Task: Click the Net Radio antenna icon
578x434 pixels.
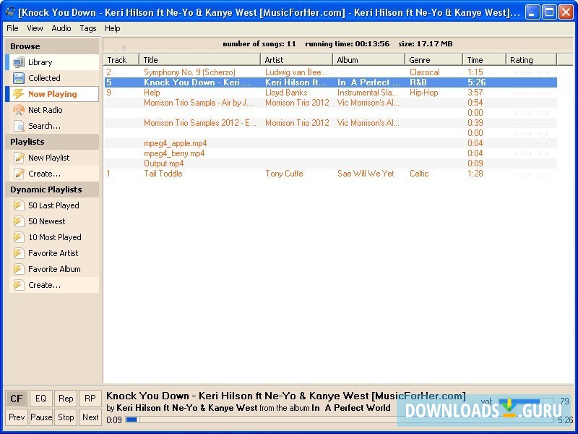Action: coord(19,110)
